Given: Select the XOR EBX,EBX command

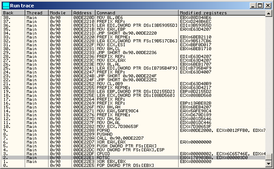Looking at the screenshot, I should (111, 162).
